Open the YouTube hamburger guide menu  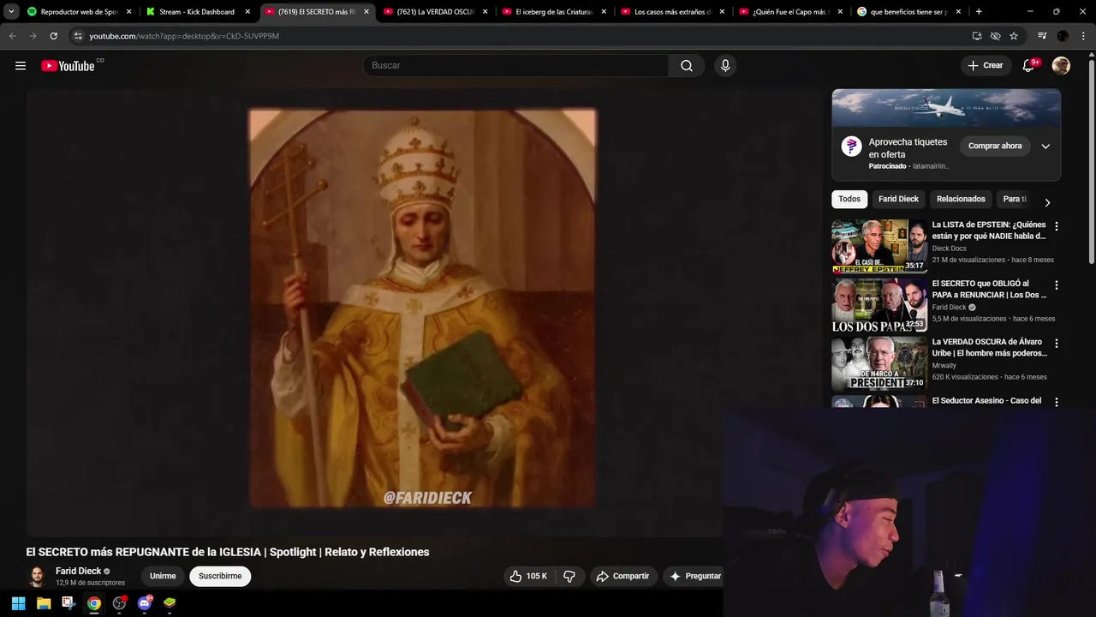21,66
